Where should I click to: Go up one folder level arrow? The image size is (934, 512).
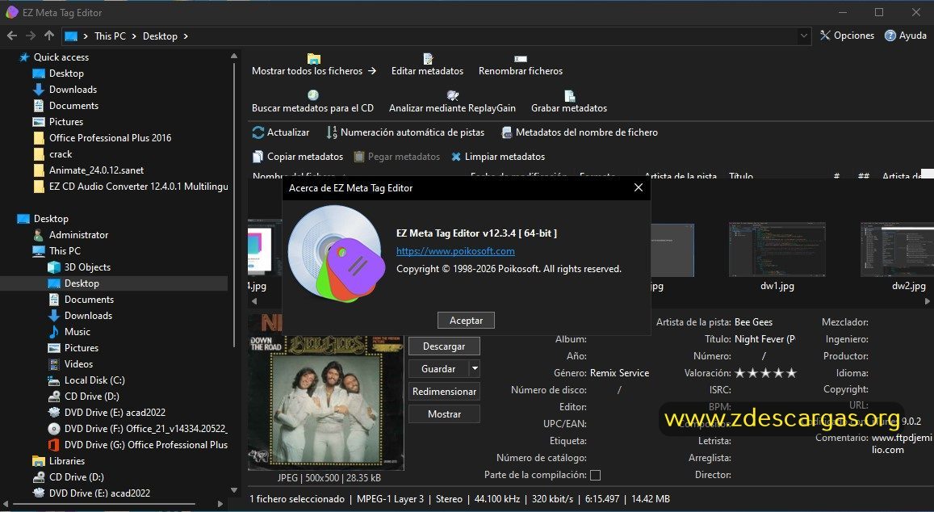coord(49,36)
